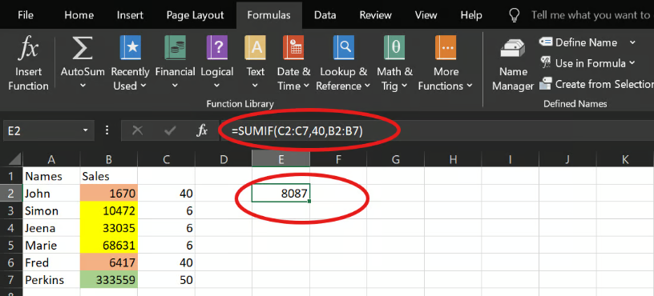Click the formula bar cancel X icon
654x296 pixels.
(137, 130)
